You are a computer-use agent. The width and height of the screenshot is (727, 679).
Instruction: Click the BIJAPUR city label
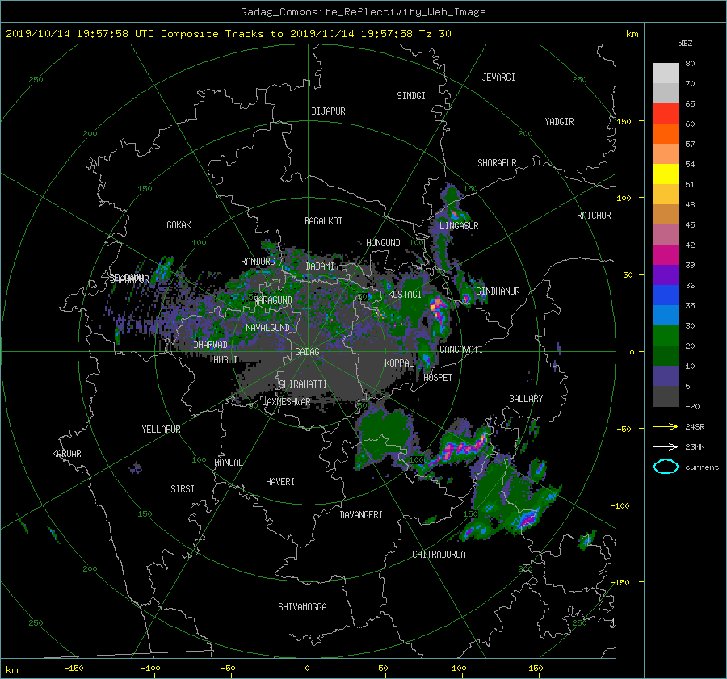(x=328, y=111)
